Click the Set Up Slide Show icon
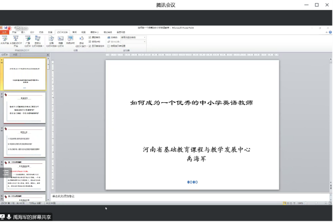This screenshot has width=333, height=222. click(51, 39)
